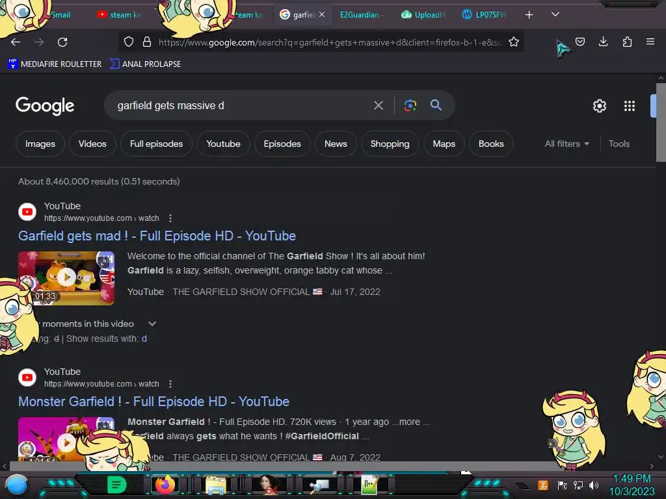Open Google quick settings gear
The height and width of the screenshot is (499, 666).
click(x=599, y=106)
